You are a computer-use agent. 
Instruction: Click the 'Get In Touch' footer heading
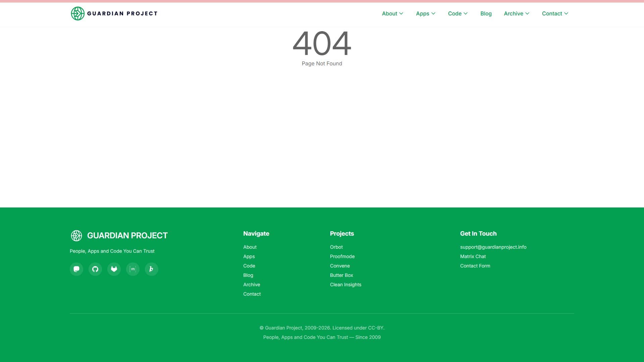click(x=478, y=234)
